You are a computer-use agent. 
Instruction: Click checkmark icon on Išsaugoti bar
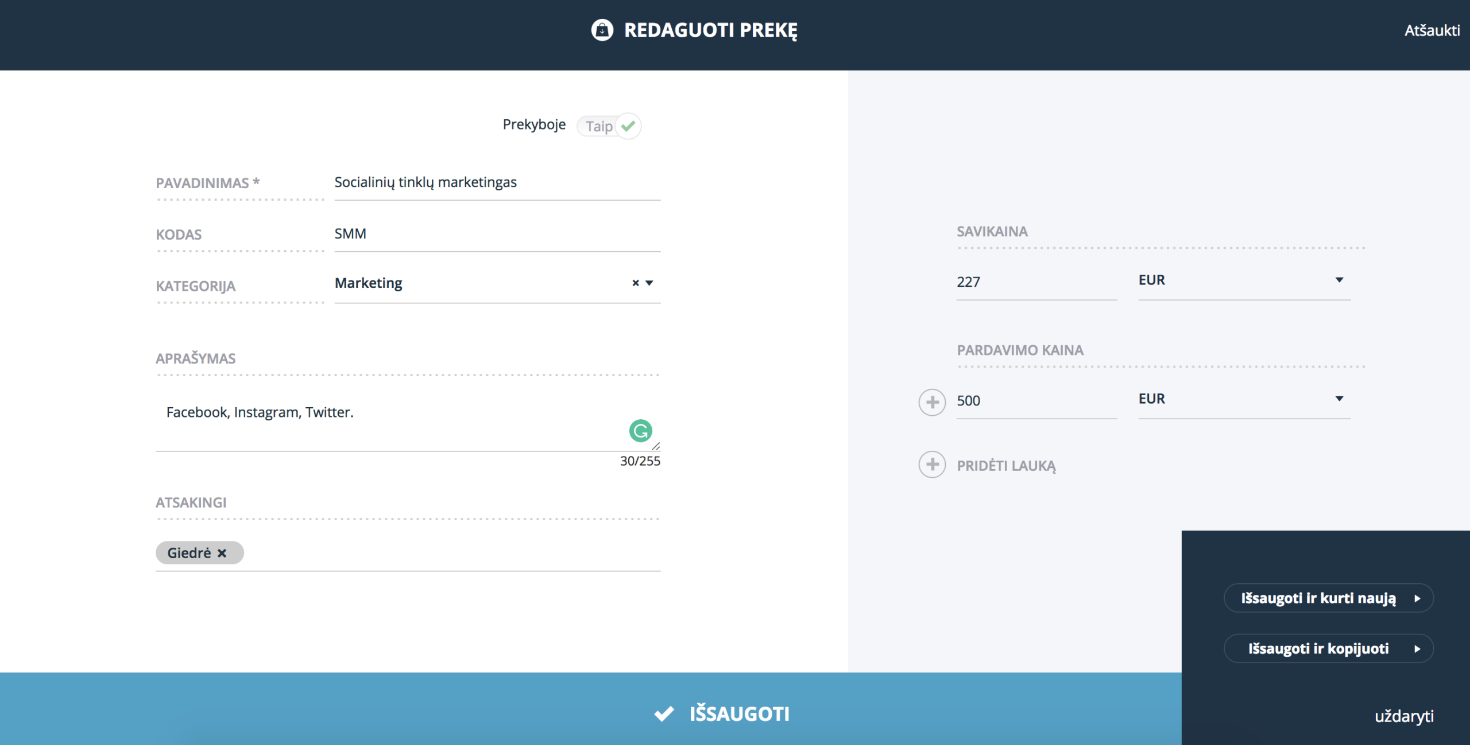pos(664,713)
